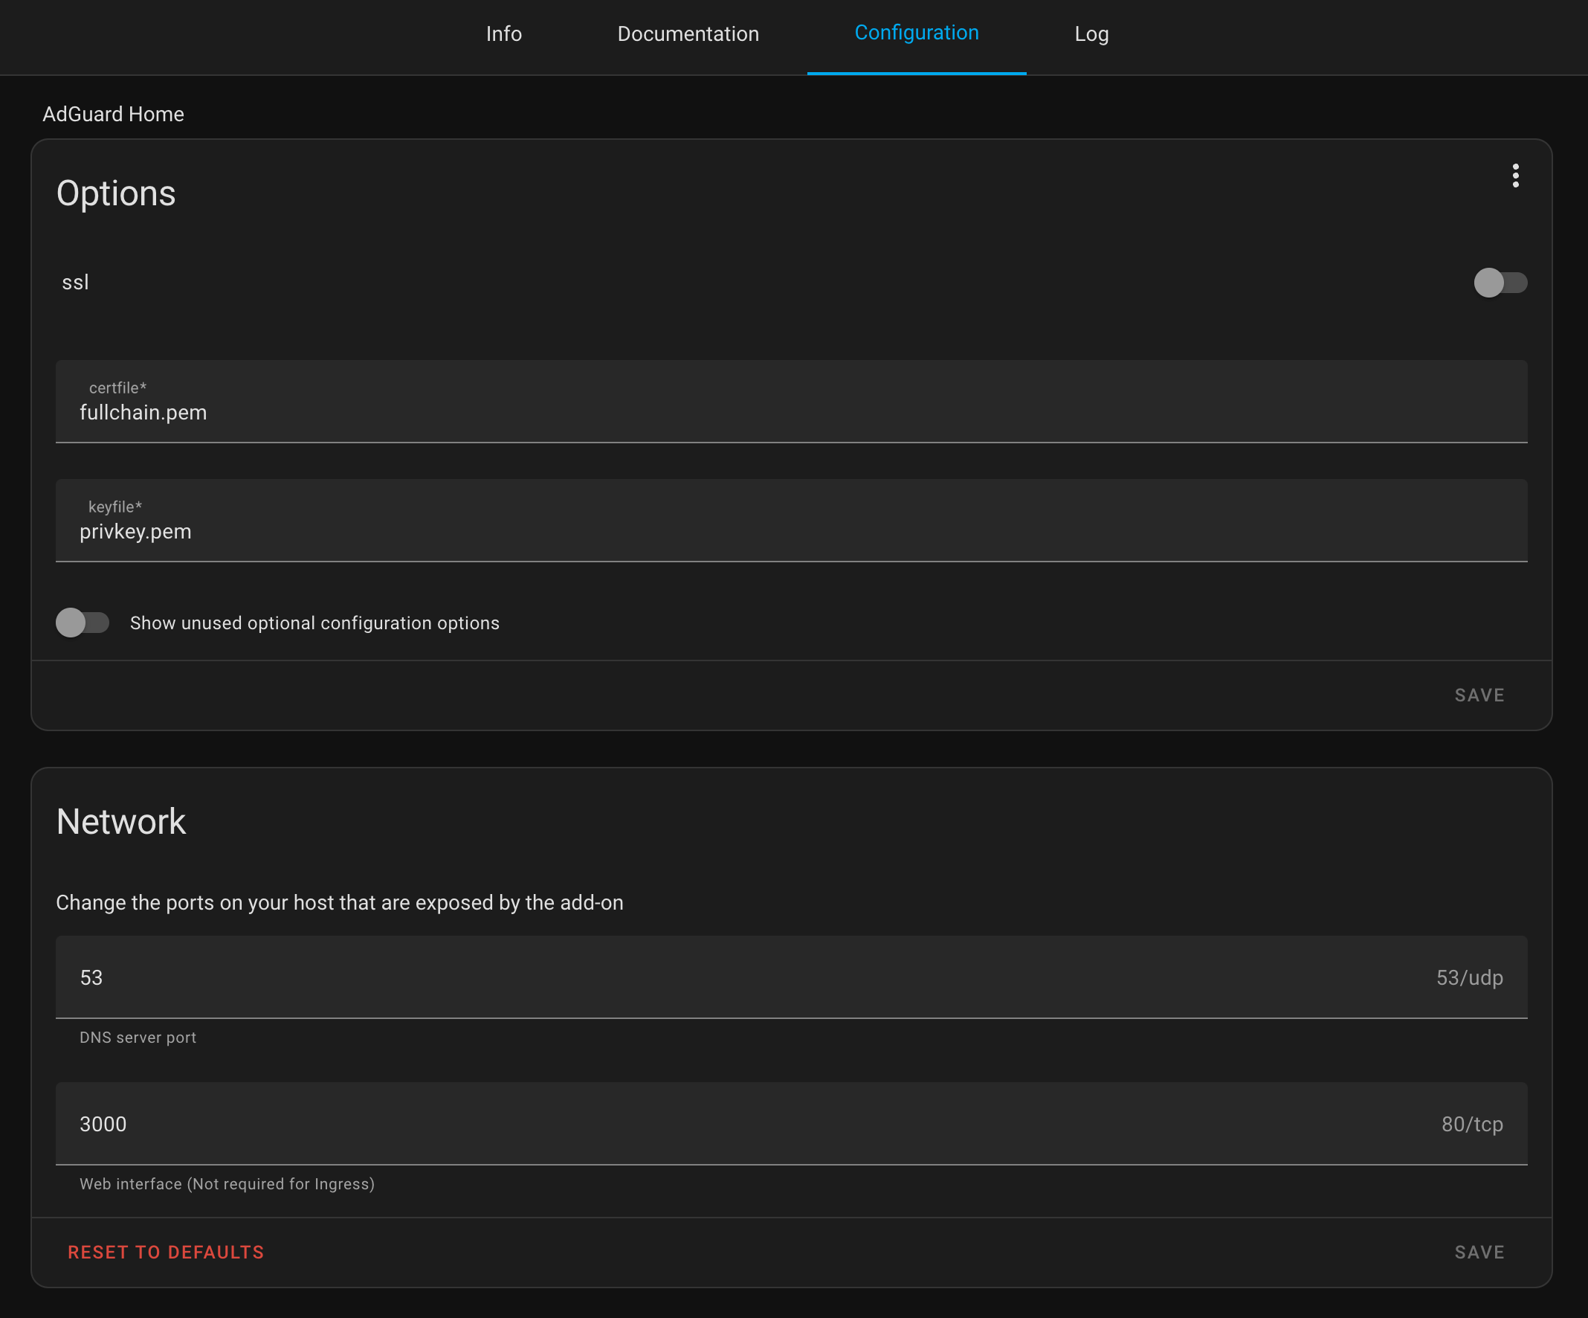
Task: Click the Network section heading
Action: 121,822
